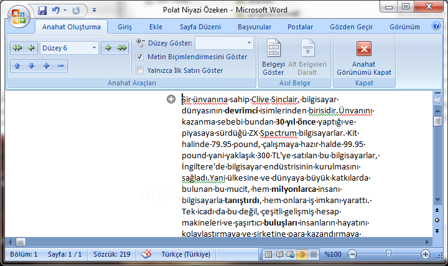Open the Giriş tab
Screen dimensions: 448x266
pos(124,27)
